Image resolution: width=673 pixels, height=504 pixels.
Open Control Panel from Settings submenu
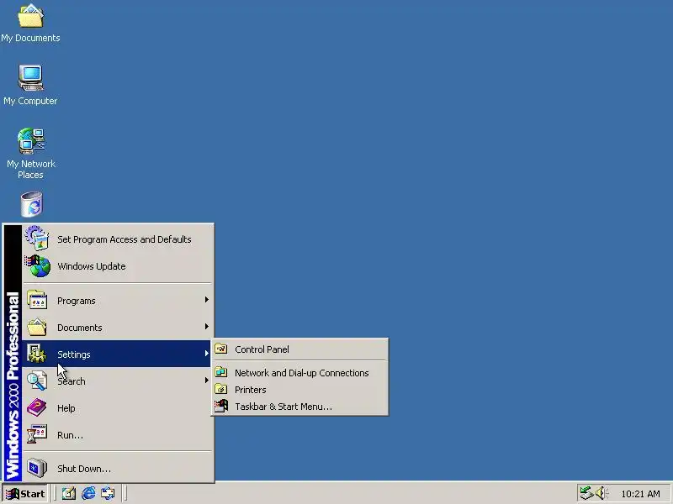pyautogui.click(x=299, y=349)
